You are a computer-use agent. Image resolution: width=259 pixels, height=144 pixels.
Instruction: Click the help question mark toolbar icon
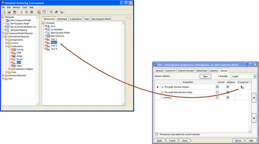(x=51, y=12)
